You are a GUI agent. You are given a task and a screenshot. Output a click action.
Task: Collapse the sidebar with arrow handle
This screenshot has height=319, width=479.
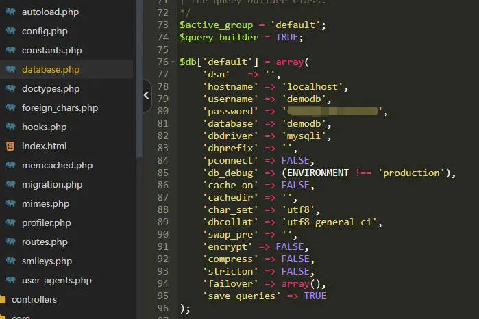[x=147, y=96]
